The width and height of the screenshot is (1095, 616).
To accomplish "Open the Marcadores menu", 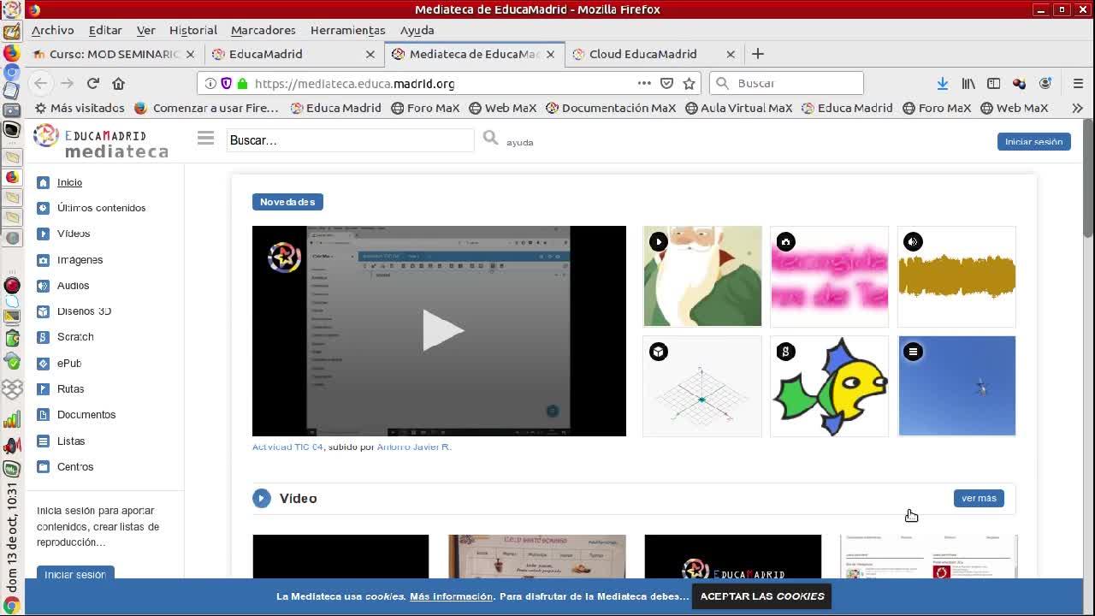I will coord(263,30).
